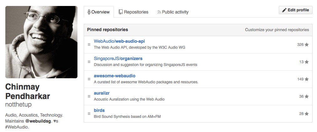Click the star icon next to 36

[x=307, y=96]
